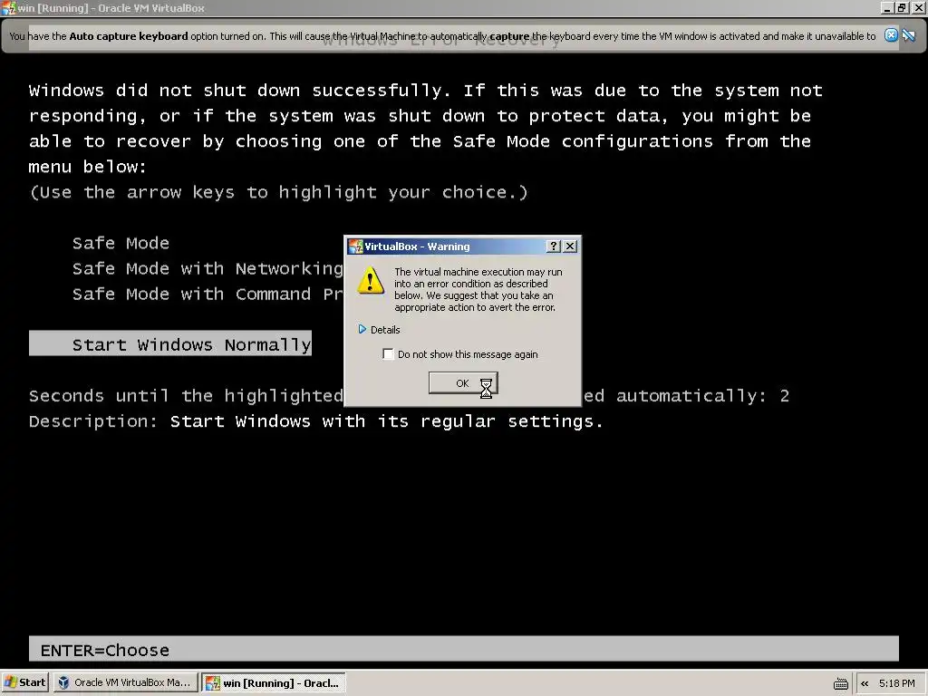This screenshot has height=696, width=928.
Task: Close the VirtualBox Warning dialog
Action: [x=570, y=246]
